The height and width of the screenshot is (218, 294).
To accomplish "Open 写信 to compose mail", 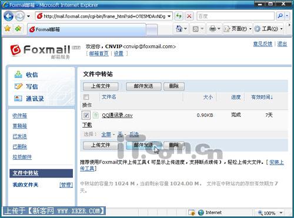I will coord(32,86).
